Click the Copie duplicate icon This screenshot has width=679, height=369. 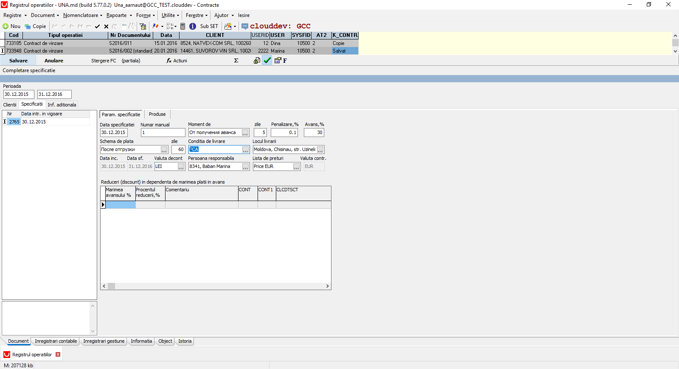(x=28, y=26)
